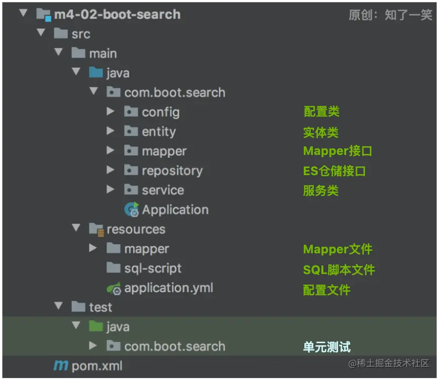Expand the repository package arrow
441x380 pixels.
pyautogui.click(x=110, y=170)
